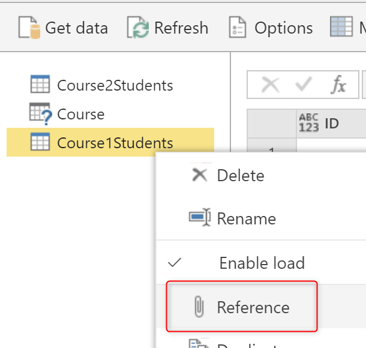Open the Options checklist icon
366x348 pixels.
pos(238,28)
